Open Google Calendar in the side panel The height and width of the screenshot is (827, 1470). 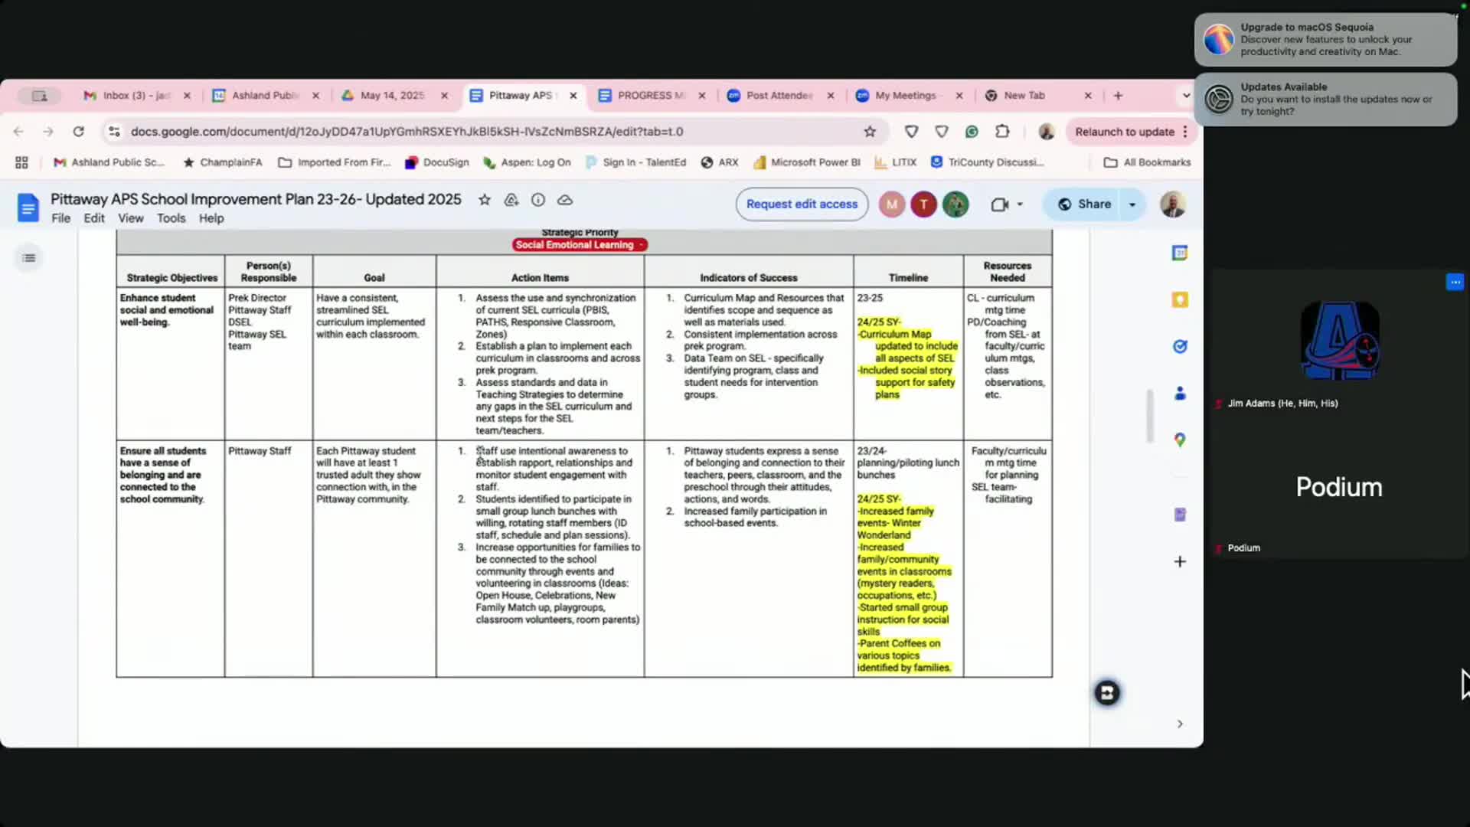click(x=1180, y=253)
